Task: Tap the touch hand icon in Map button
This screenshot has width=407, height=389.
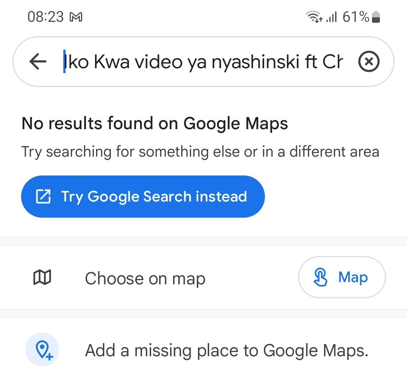Action: [320, 277]
